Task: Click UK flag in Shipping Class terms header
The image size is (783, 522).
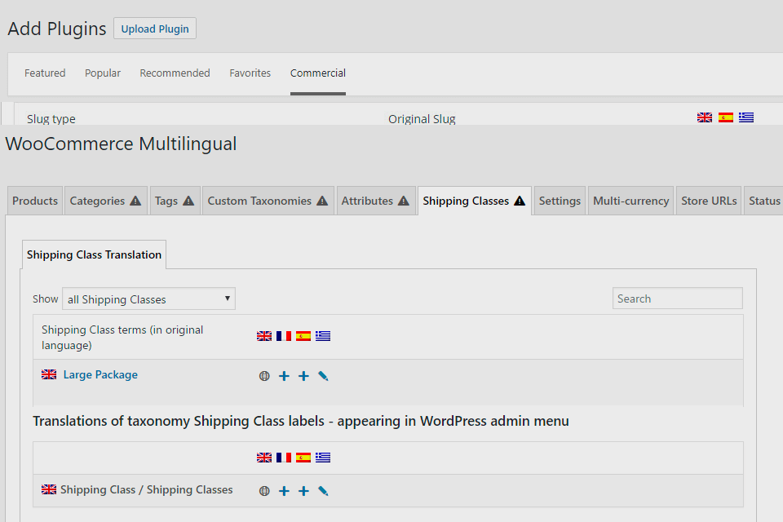Action: pos(264,336)
